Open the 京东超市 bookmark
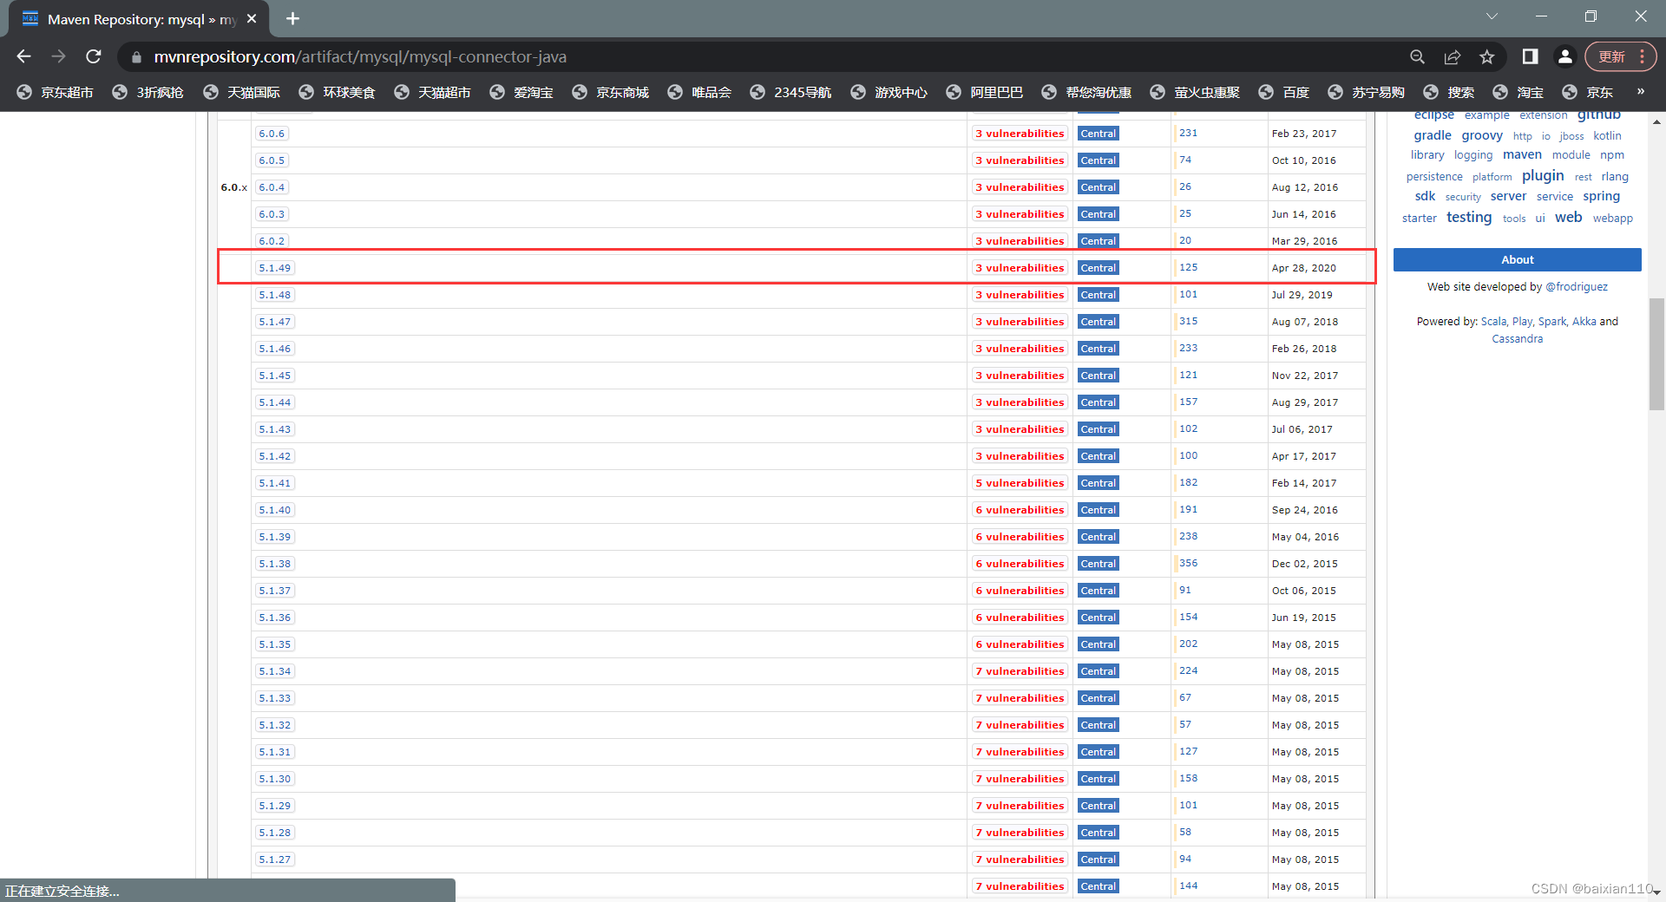Image resolution: width=1666 pixels, height=902 pixels. point(55,92)
